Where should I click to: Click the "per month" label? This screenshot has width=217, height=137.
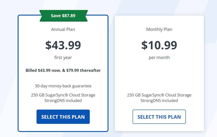159,58
